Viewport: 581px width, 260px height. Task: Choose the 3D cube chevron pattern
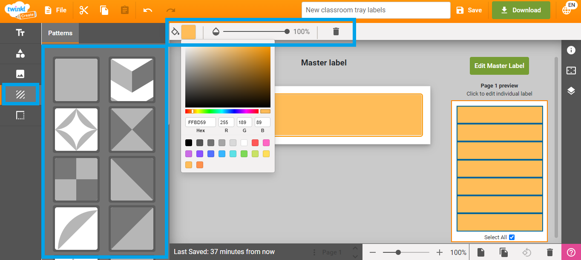[x=132, y=80]
